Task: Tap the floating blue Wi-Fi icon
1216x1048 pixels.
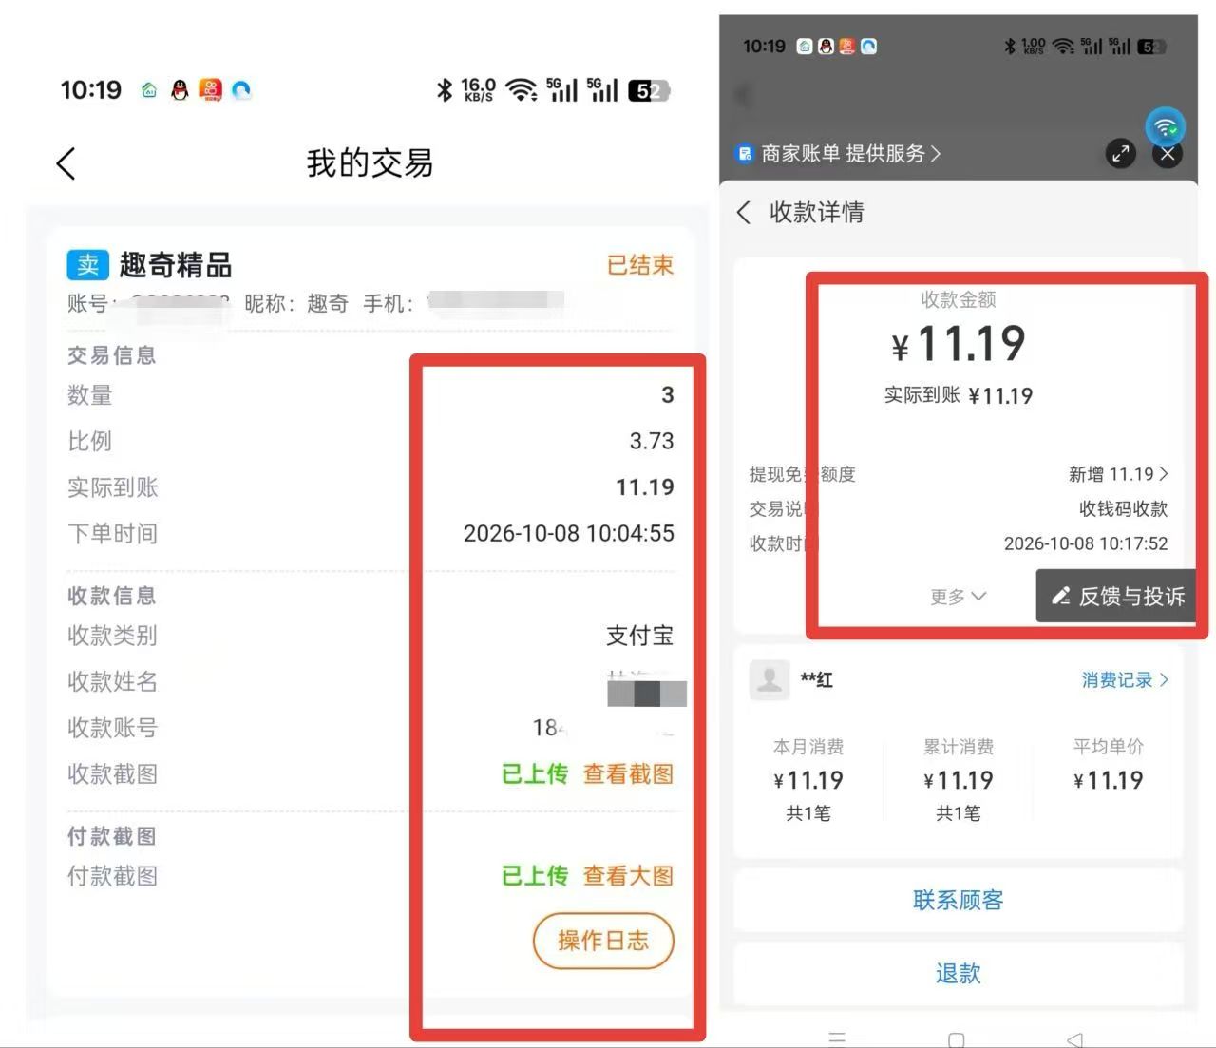Action: point(1165,125)
